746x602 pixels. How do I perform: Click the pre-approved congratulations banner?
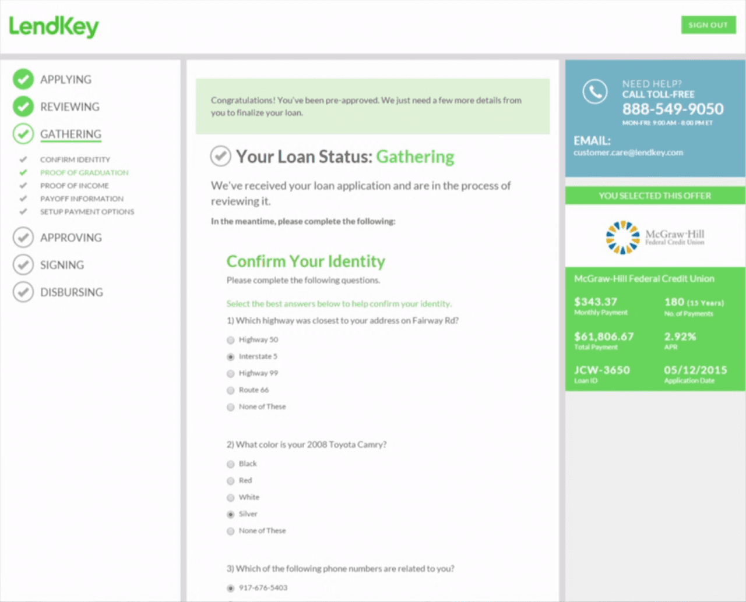click(x=372, y=107)
